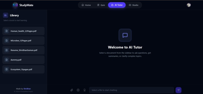The image size is (203, 94).
Task: Select dummy.pdf in the library list
Action: (23, 60)
